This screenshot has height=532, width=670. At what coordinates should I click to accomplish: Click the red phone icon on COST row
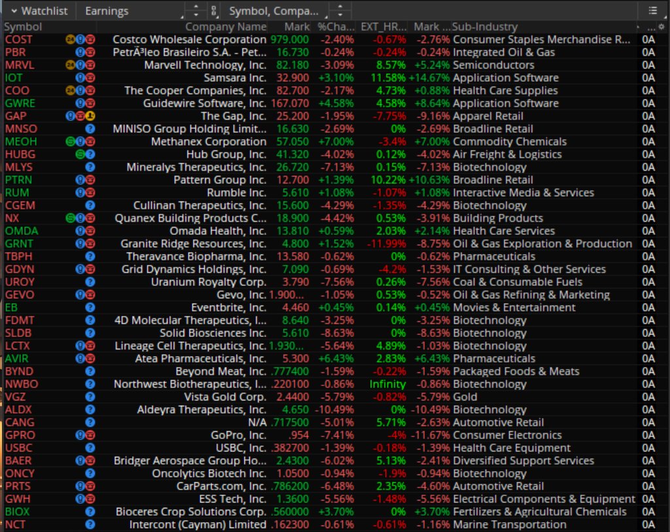click(90, 40)
